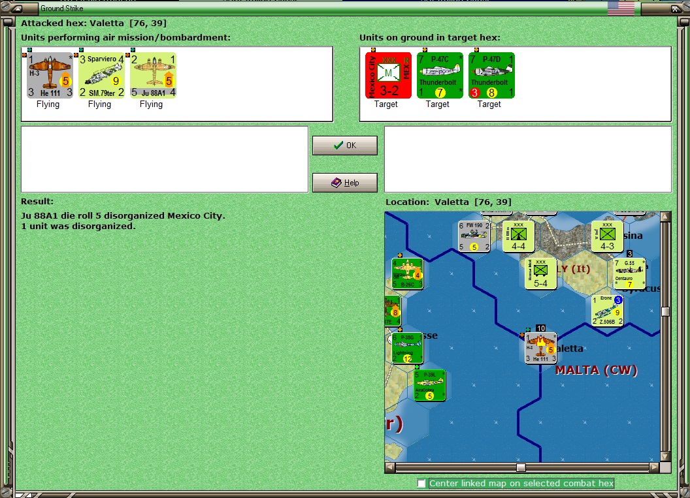This screenshot has height=498, width=690.
Task: Click the G.55 Centauro counter on the map
Action: [x=629, y=273]
